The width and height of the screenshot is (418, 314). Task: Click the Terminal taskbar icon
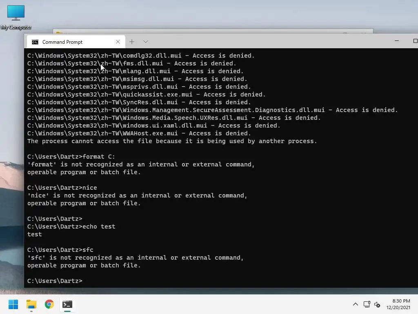pos(67,304)
